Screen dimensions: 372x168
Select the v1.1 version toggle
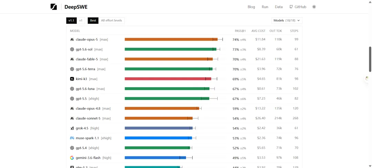(71, 21)
